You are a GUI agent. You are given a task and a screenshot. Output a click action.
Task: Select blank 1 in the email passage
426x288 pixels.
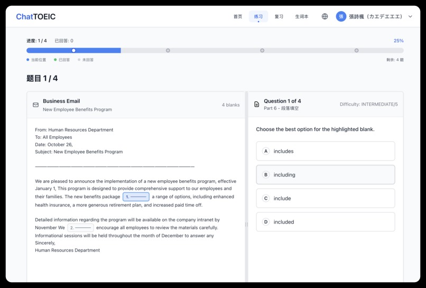[136, 197]
